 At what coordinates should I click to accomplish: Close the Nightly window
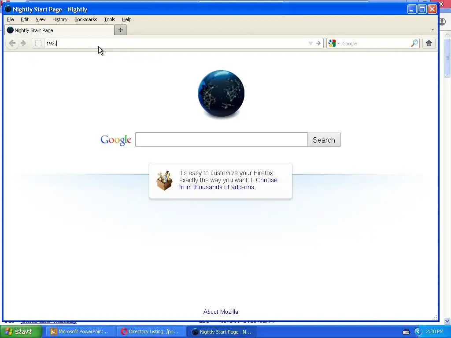[x=432, y=9]
